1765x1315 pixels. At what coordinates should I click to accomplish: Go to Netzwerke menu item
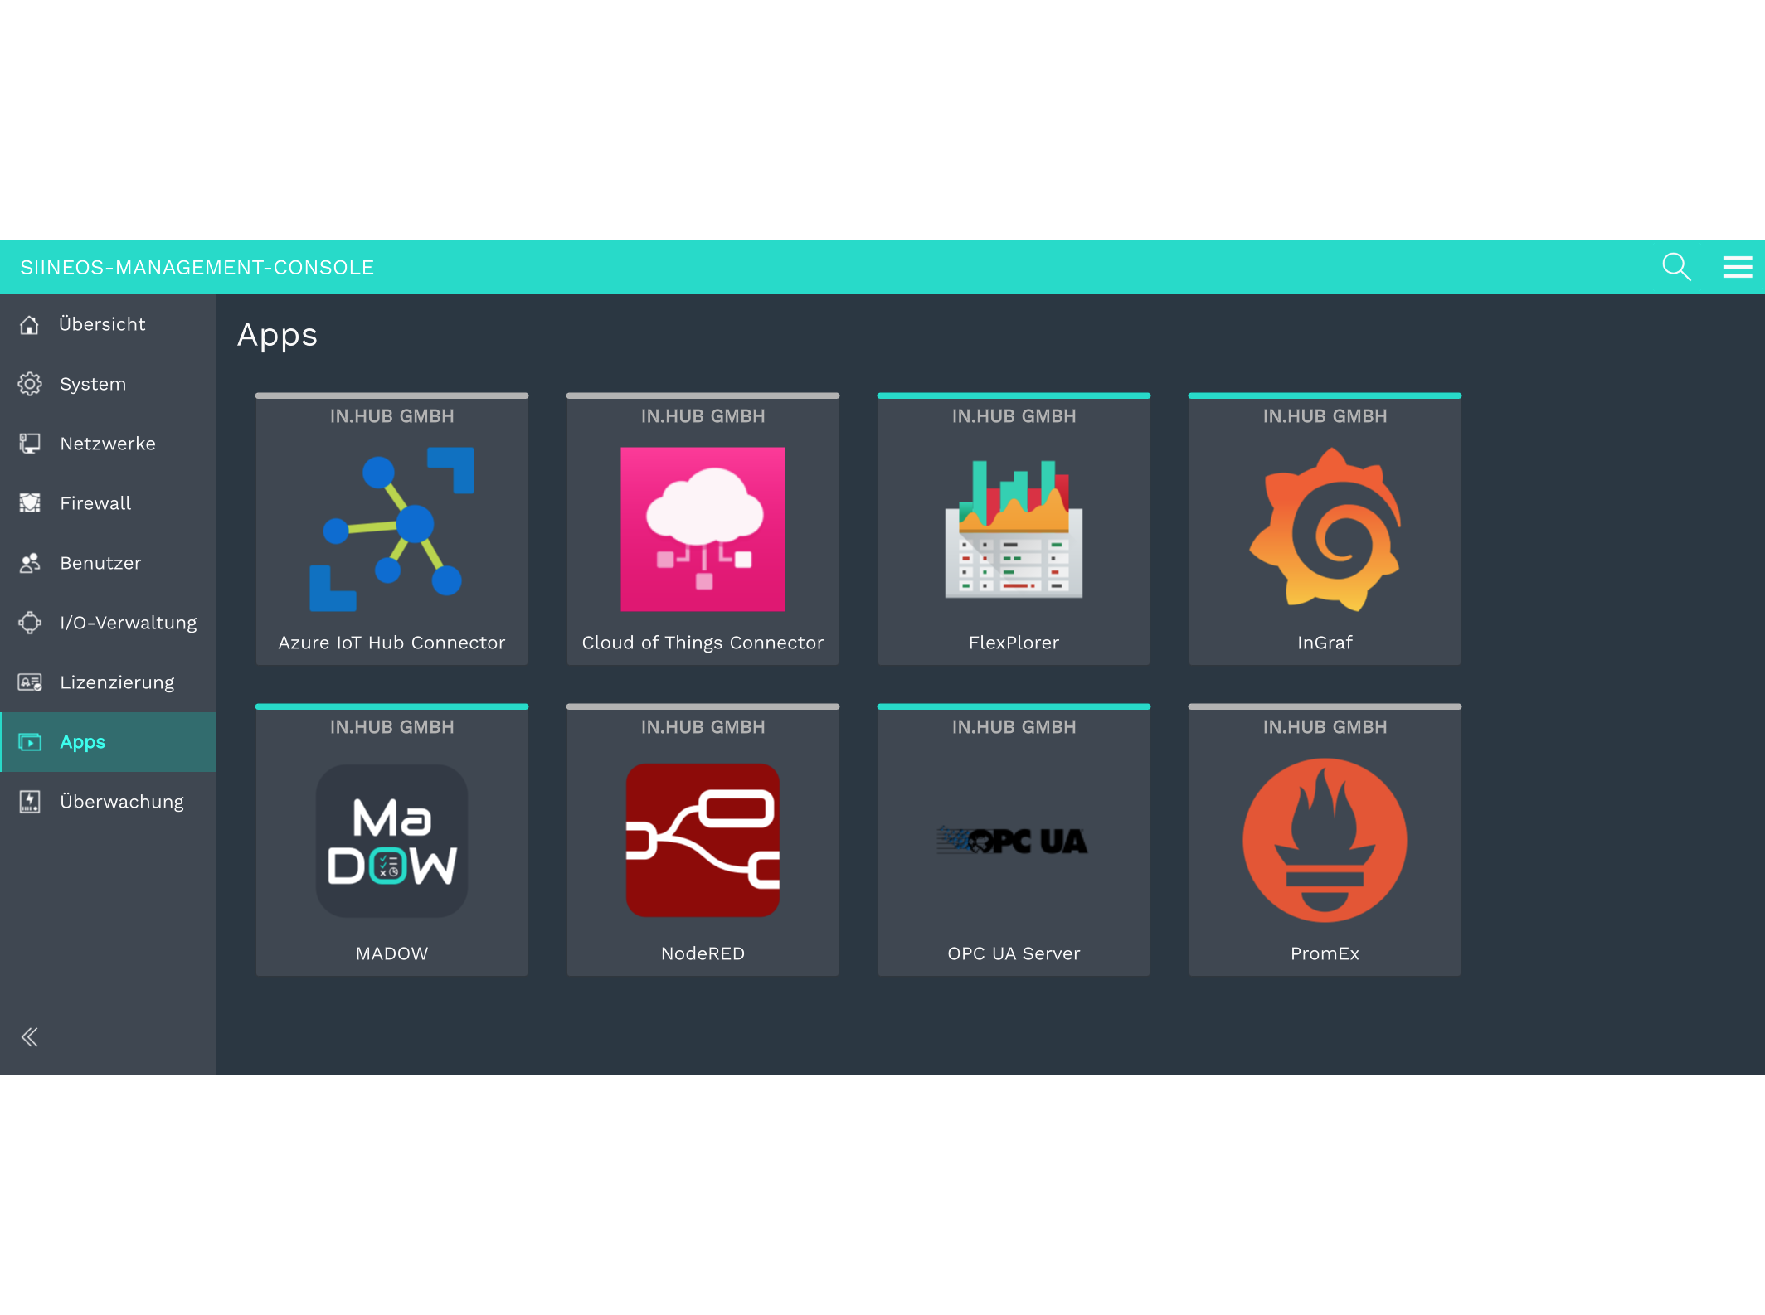point(108,444)
